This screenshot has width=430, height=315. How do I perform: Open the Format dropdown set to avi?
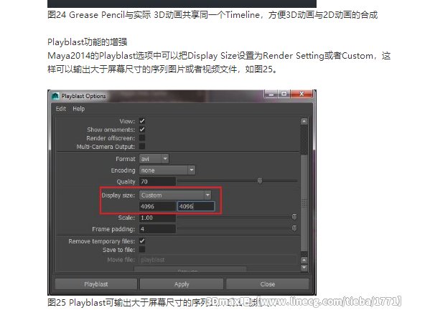[x=154, y=159]
